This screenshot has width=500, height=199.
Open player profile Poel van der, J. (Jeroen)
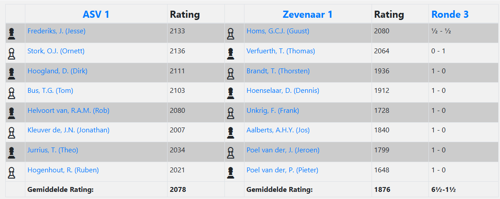pyautogui.click(x=283, y=150)
